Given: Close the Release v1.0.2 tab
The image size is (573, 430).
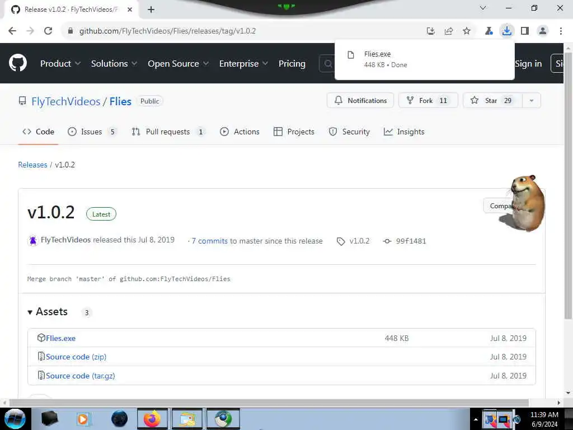Looking at the screenshot, I should pos(130,10).
